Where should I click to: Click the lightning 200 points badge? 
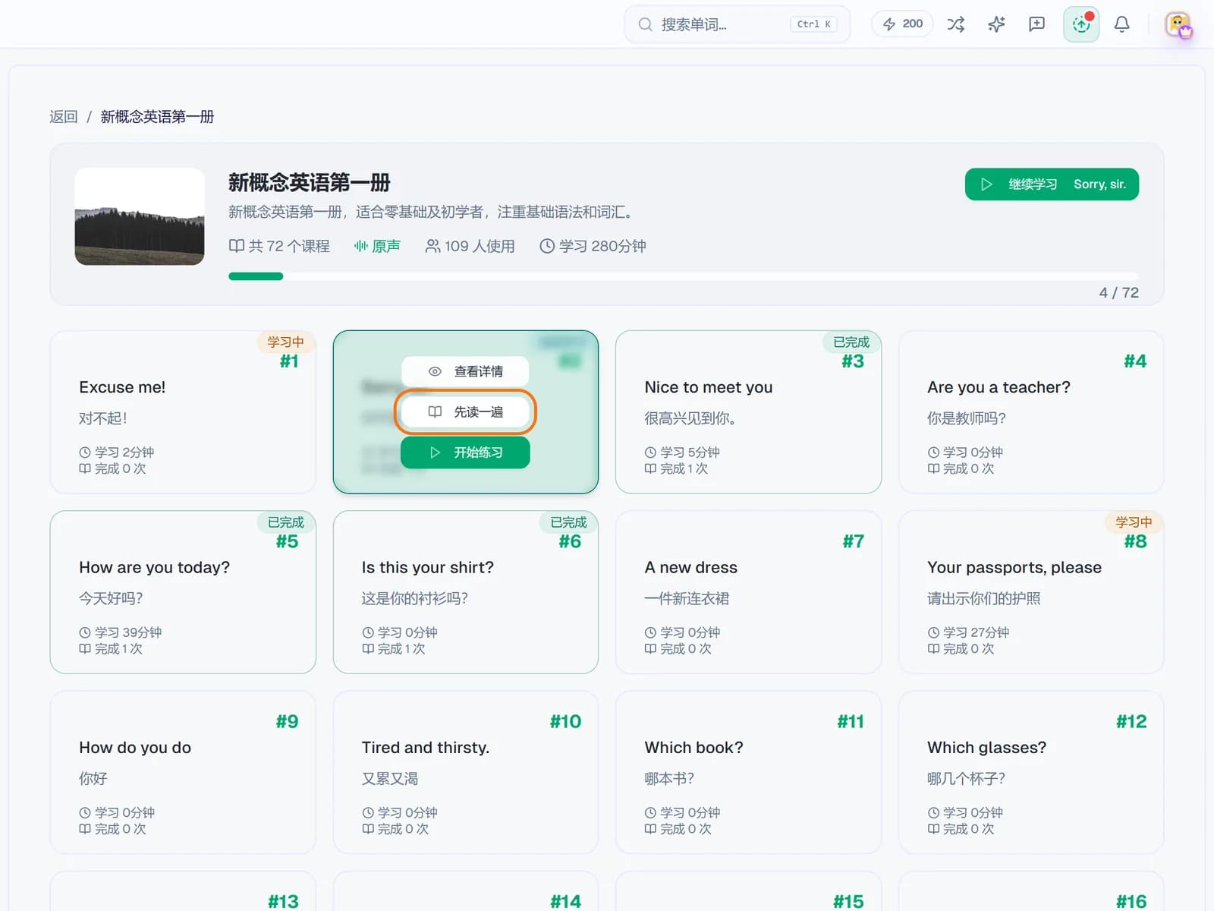(902, 24)
